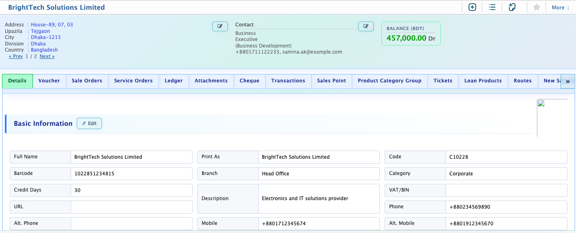Screen dimensions: 576x233
Task: Open the list view icon
Action: point(492,7)
